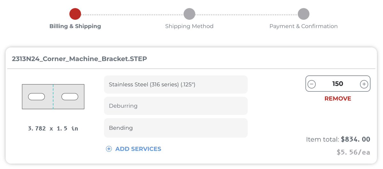Click the item total $834.00 amount
The height and width of the screenshot is (169, 383).
tap(355, 139)
